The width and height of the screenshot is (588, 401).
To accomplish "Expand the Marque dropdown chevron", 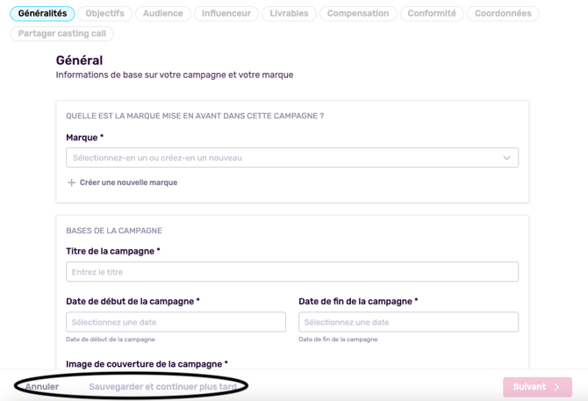I will 506,158.
